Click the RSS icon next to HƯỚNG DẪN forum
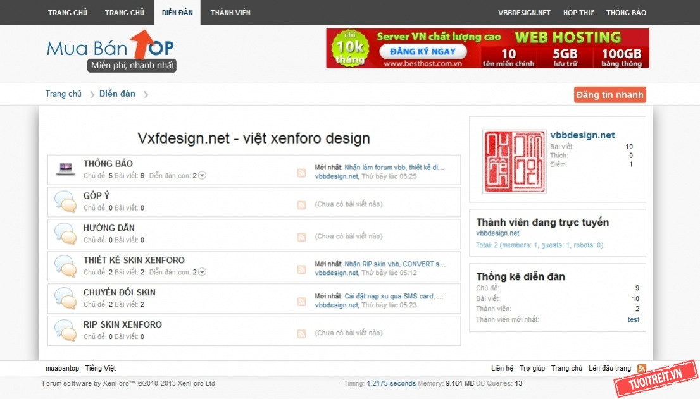 (302, 237)
